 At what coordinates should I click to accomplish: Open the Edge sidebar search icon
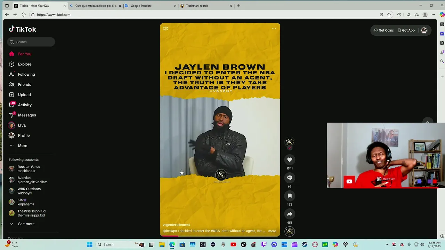[442, 61]
